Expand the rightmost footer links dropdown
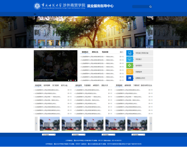The height and width of the screenshot is (147, 187). (x=138, y=134)
